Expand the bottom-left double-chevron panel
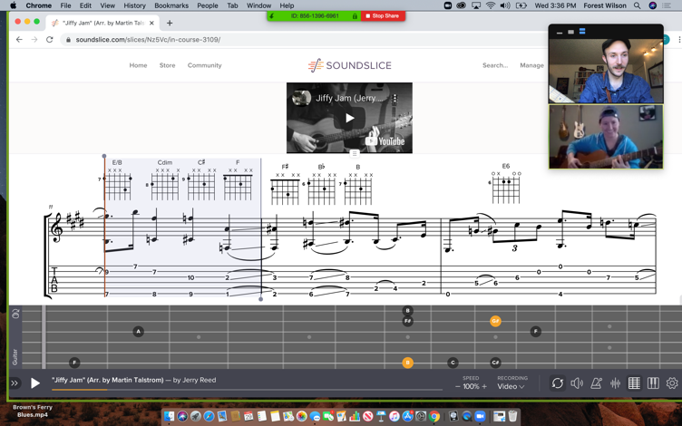The width and height of the screenshot is (682, 426). tap(15, 383)
